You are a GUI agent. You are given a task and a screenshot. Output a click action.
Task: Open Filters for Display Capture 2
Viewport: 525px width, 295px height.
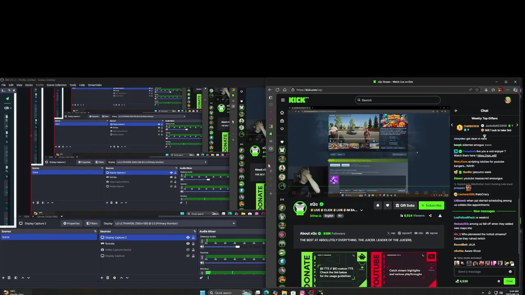(92, 223)
